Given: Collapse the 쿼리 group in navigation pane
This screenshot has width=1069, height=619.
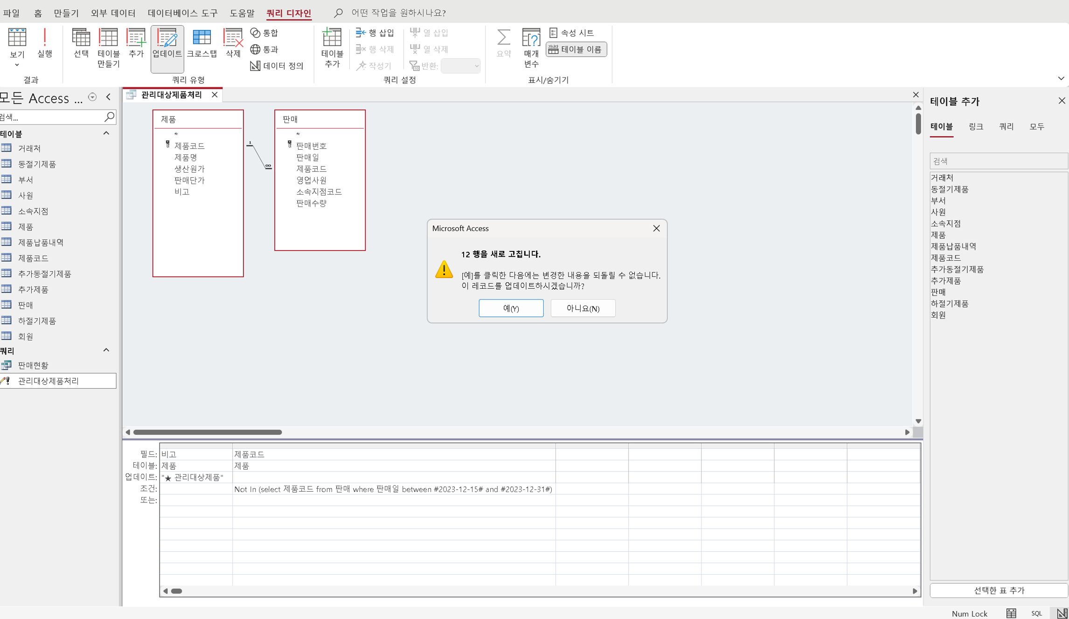Looking at the screenshot, I should pos(106,350).
